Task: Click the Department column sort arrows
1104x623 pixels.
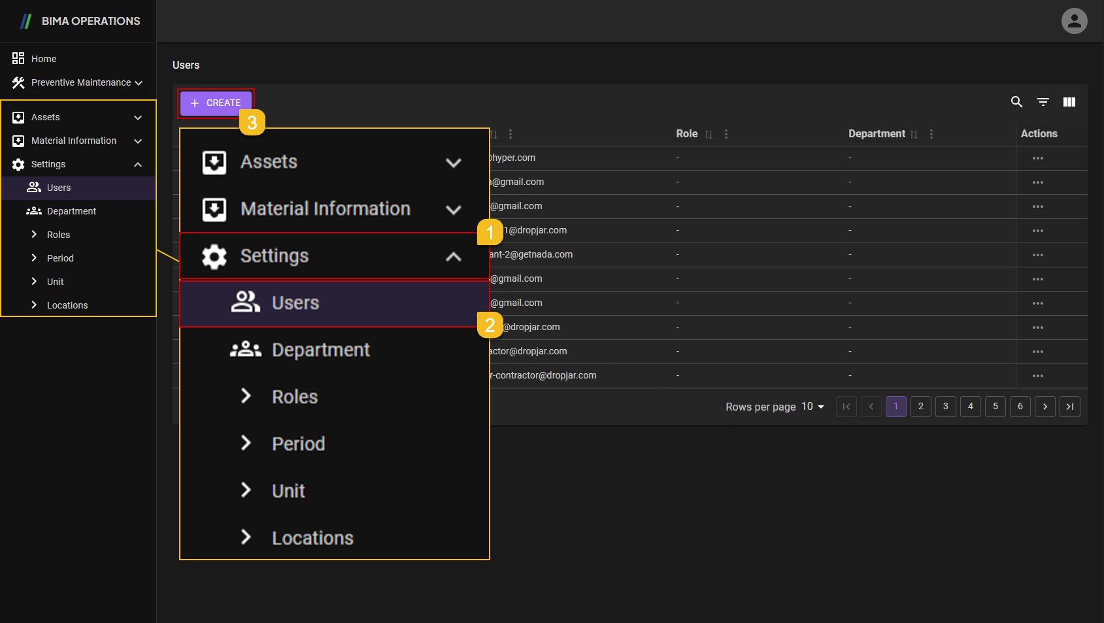Action: click(914, 134)
